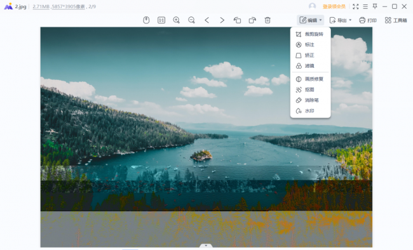Expand the bottom thumbnail strip arrow
This screenshot has width=413, height=250.
coord(206,246)
